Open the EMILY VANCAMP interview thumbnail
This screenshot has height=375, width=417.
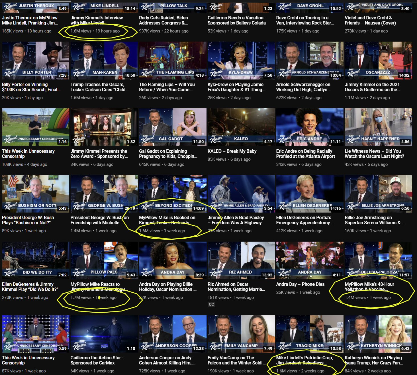click(241, 334)
